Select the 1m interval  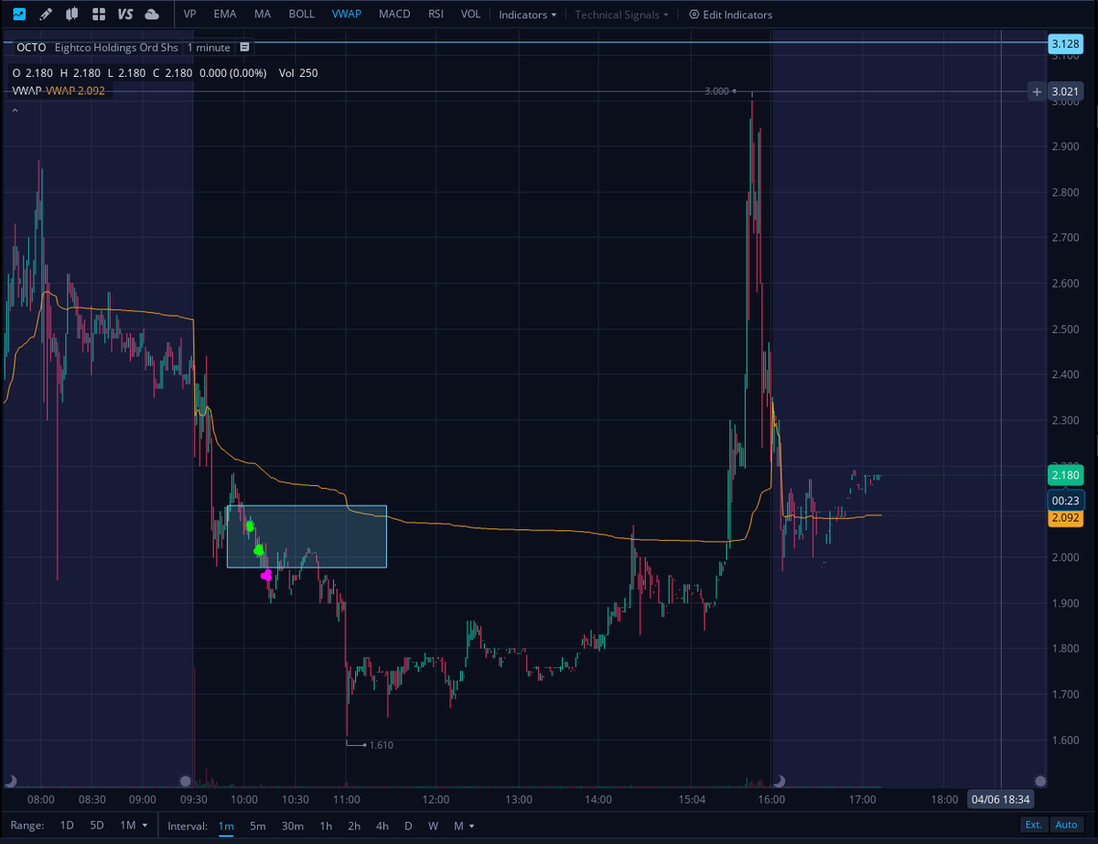coord(225,825)
